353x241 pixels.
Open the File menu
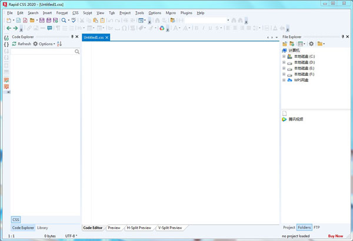10,13
